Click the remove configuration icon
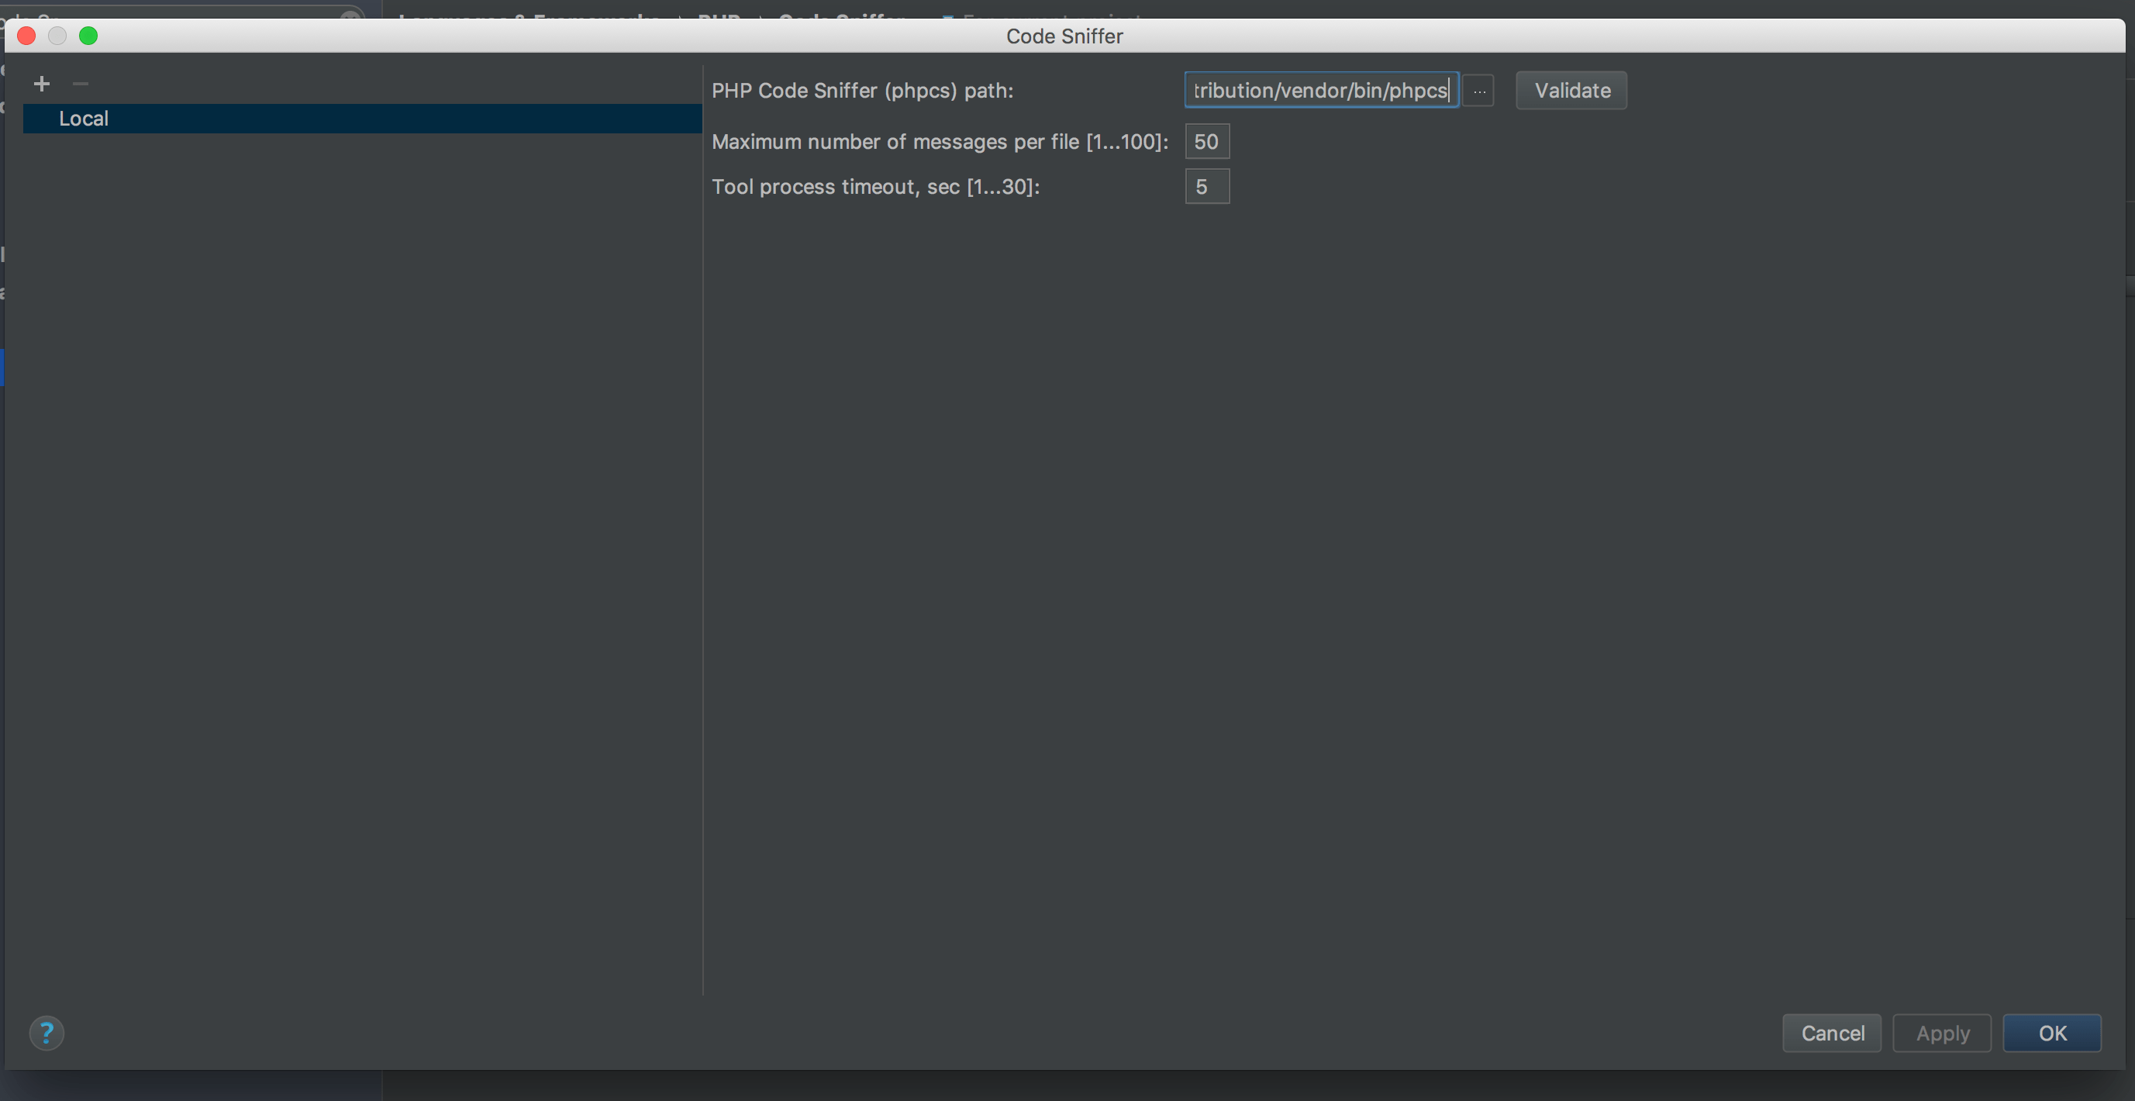 tap(80, 83)
